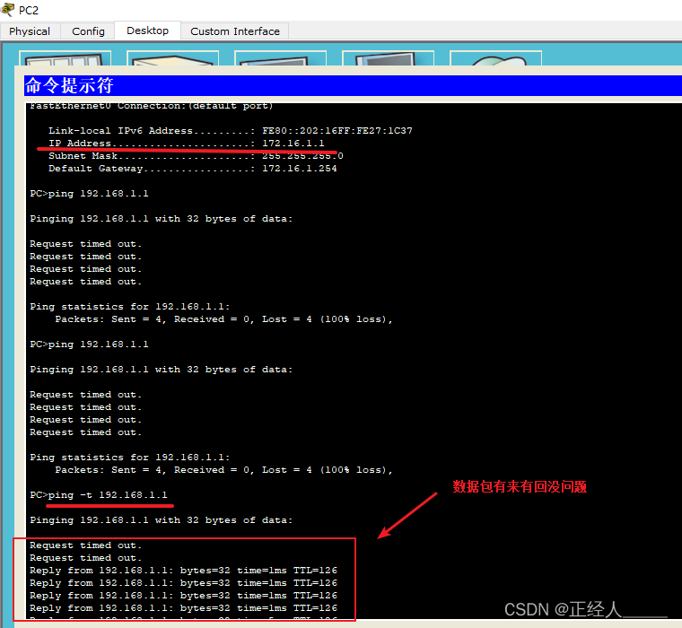Click the Default Gateway 172.16.1.254 line

tap(192, 169)
